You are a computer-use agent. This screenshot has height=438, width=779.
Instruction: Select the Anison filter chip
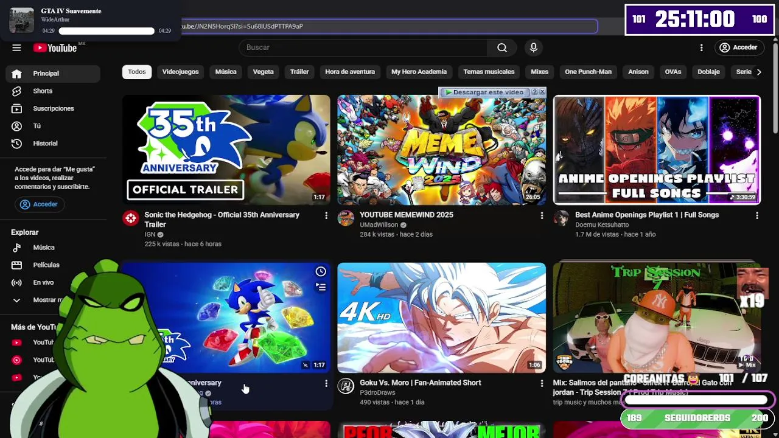coord(638,72)
